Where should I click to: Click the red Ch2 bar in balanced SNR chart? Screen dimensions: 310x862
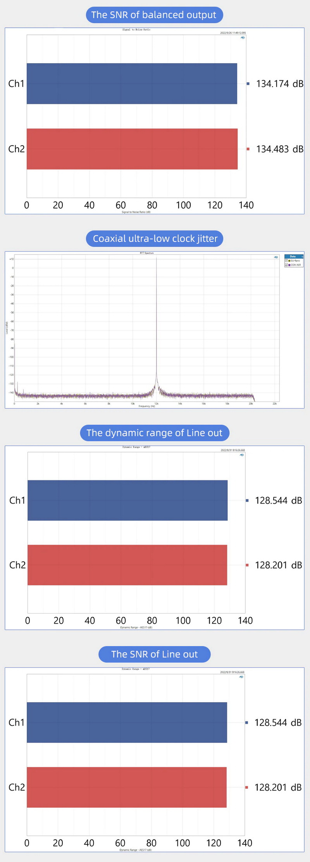click(132, 149)
